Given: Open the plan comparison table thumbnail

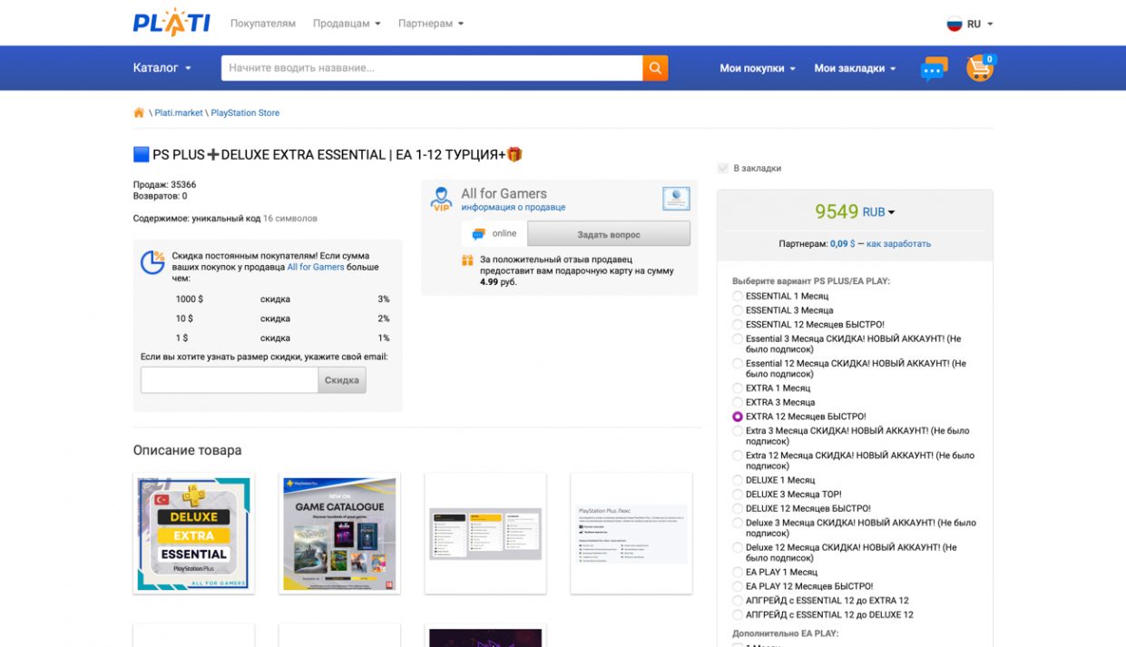Looking at the screenshot, I should (485, 534).
